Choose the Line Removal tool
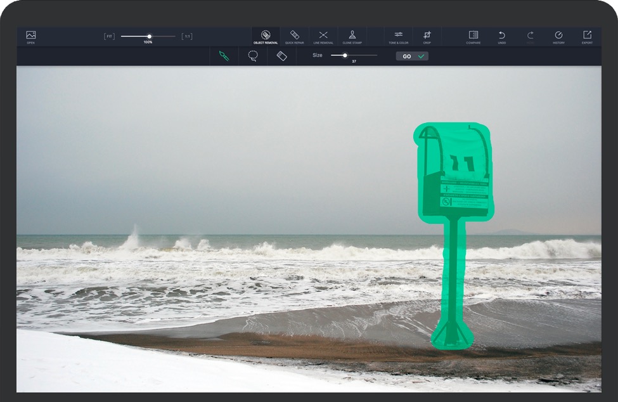The image size is (618, 402). pos(323,36)
